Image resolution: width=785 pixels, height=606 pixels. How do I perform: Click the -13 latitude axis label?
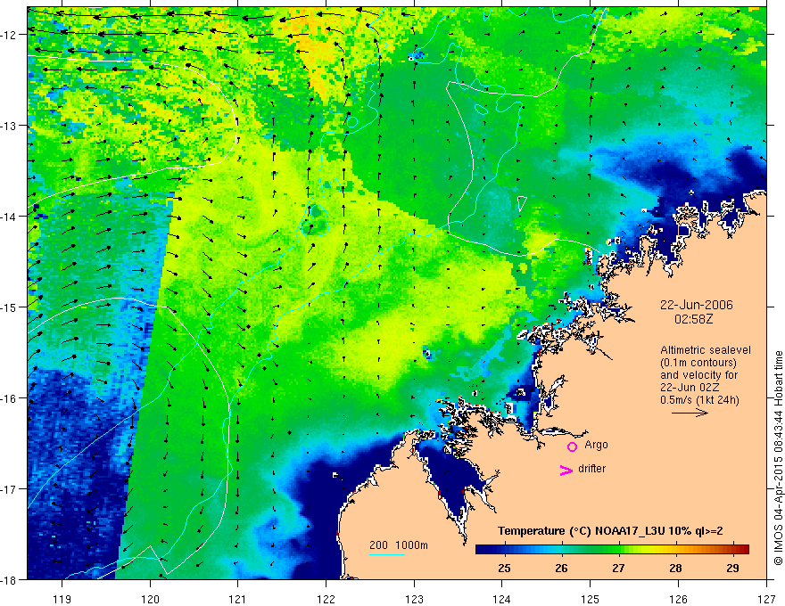pyautogui.click(x=9, y=126)
